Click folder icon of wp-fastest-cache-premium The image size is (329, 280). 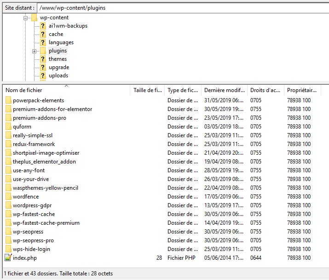click(x=8, y=223)
